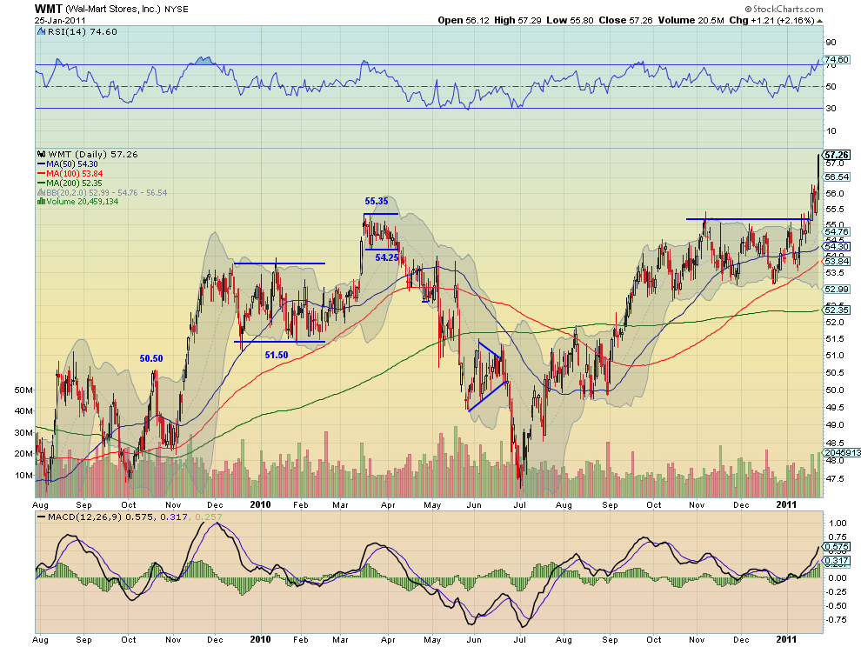Screen dimensions: 861x647
Task: Click the 52.99 lower band price tag
Action: pyautogui.click(x=837, y=290)
